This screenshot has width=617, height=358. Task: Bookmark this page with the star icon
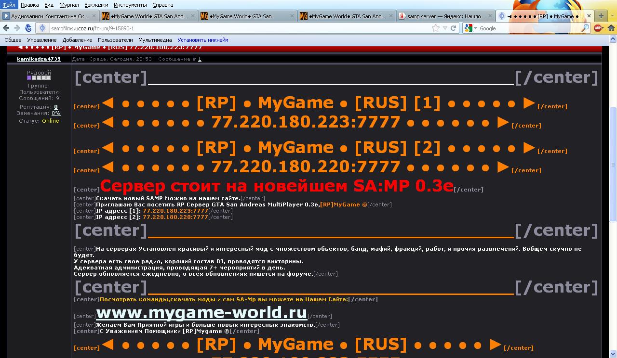tap(436, 28)
